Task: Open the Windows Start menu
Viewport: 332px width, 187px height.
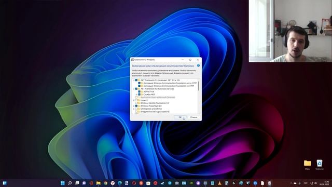Action: (63, 183)
